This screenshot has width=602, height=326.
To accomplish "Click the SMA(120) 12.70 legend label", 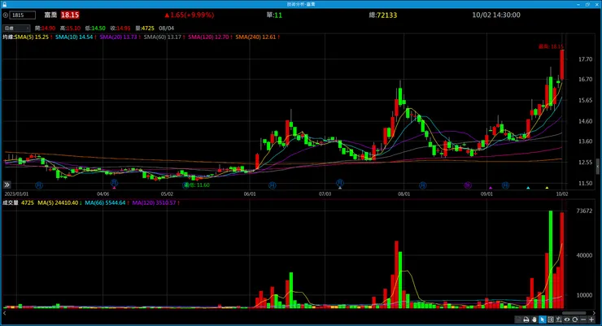I will (x=208, y=37).
